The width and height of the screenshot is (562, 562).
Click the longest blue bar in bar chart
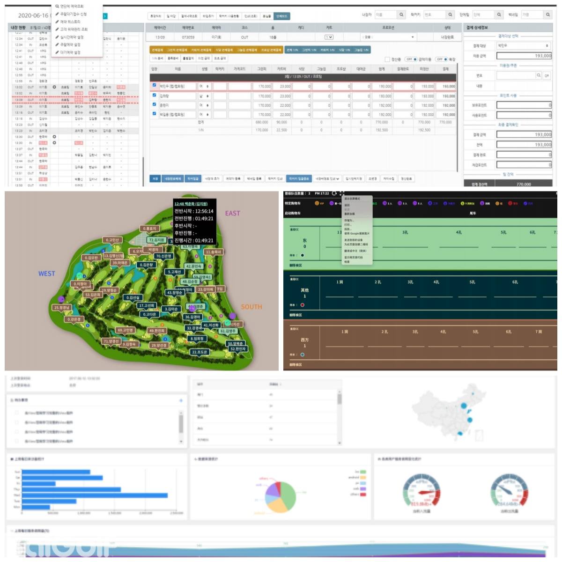click(x=95, y=495)
